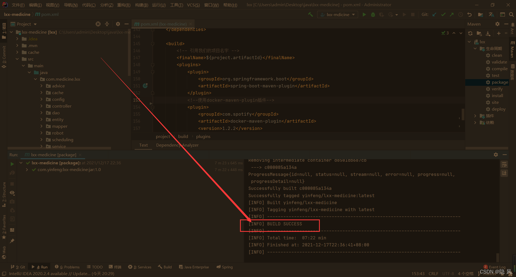Screen dimensions: 516x277
Task: Open the 文件(F) menu
Action: coord(18,5)
